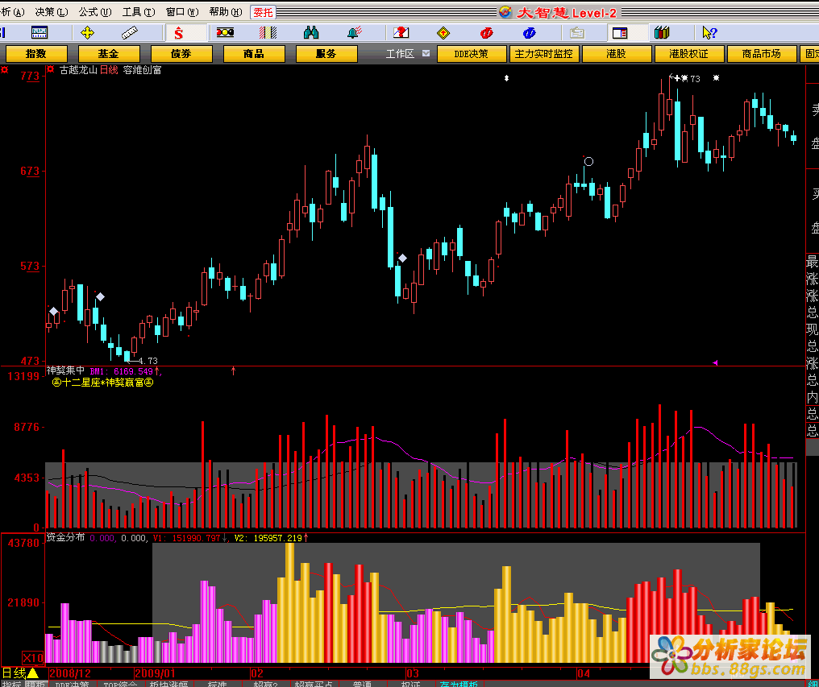Viewport: 819px width, 687px height.
Task: Click the red up arrow in the 神契集中 header
Action: click(x=156, y=371)
